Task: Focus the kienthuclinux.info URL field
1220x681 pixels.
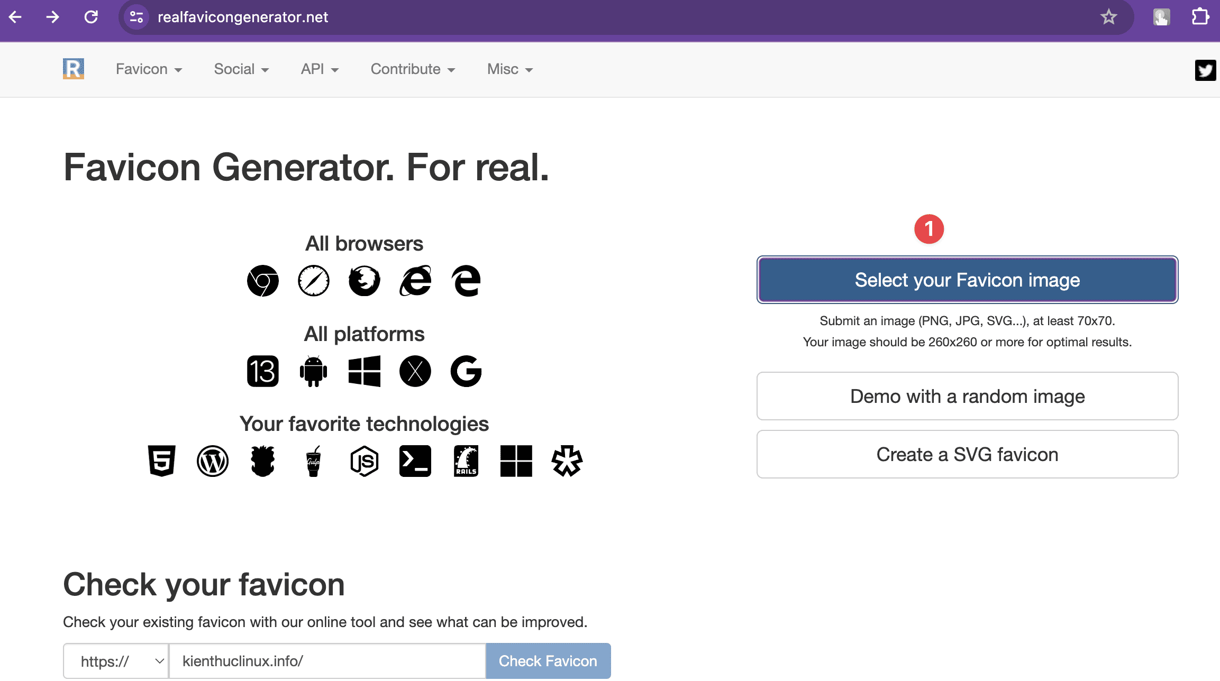Action: (327, 661)
